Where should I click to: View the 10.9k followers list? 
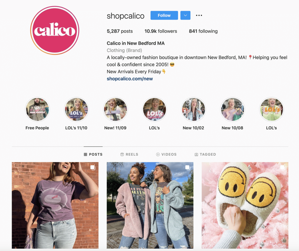(161, 31)
